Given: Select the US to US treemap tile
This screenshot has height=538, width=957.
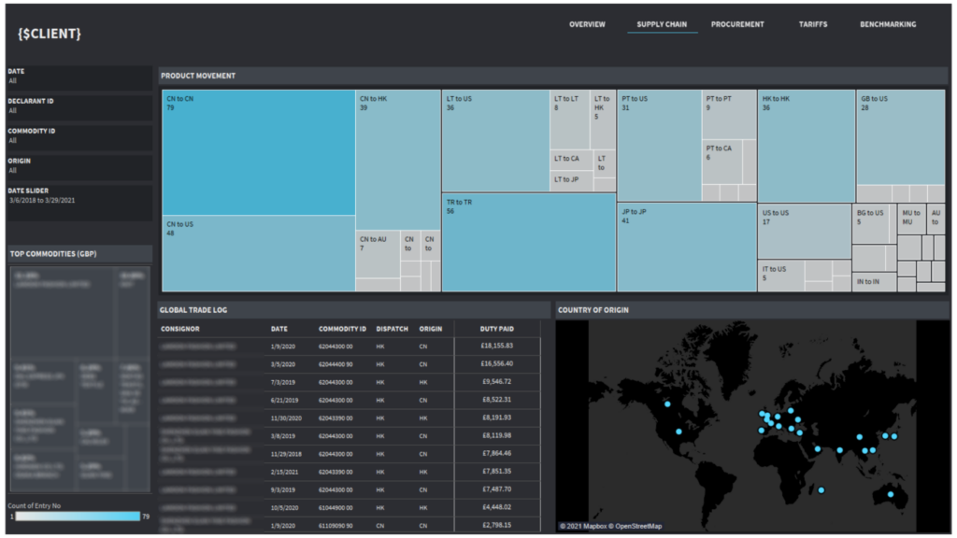Looking at the screenshot, I should pos(805,232).
